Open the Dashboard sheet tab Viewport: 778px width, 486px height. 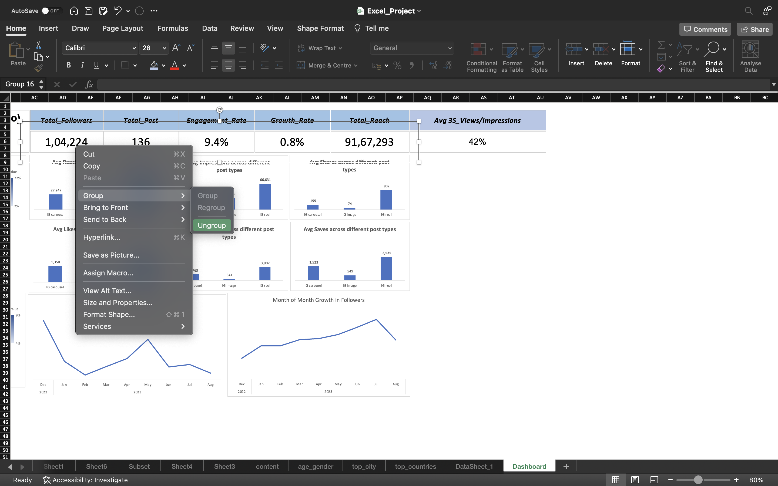(x=529, y=466)
